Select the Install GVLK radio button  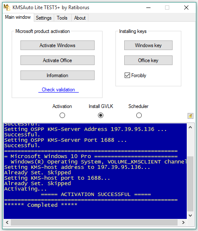point(100,115)
